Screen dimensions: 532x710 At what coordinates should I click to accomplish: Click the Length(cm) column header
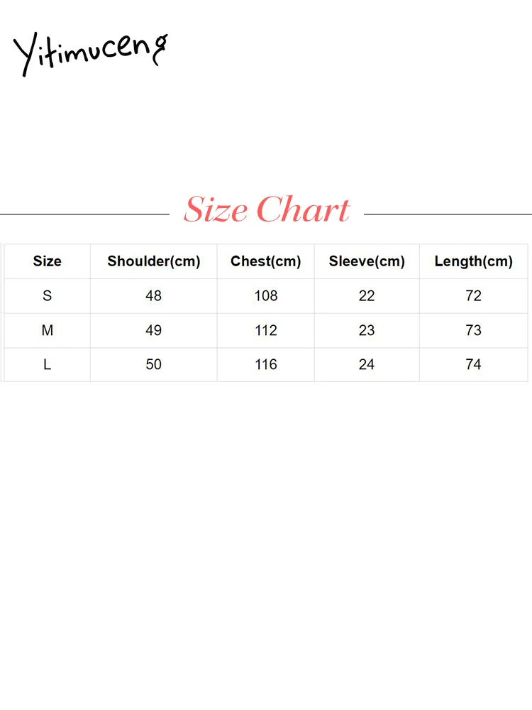click(x=473, y=261)
